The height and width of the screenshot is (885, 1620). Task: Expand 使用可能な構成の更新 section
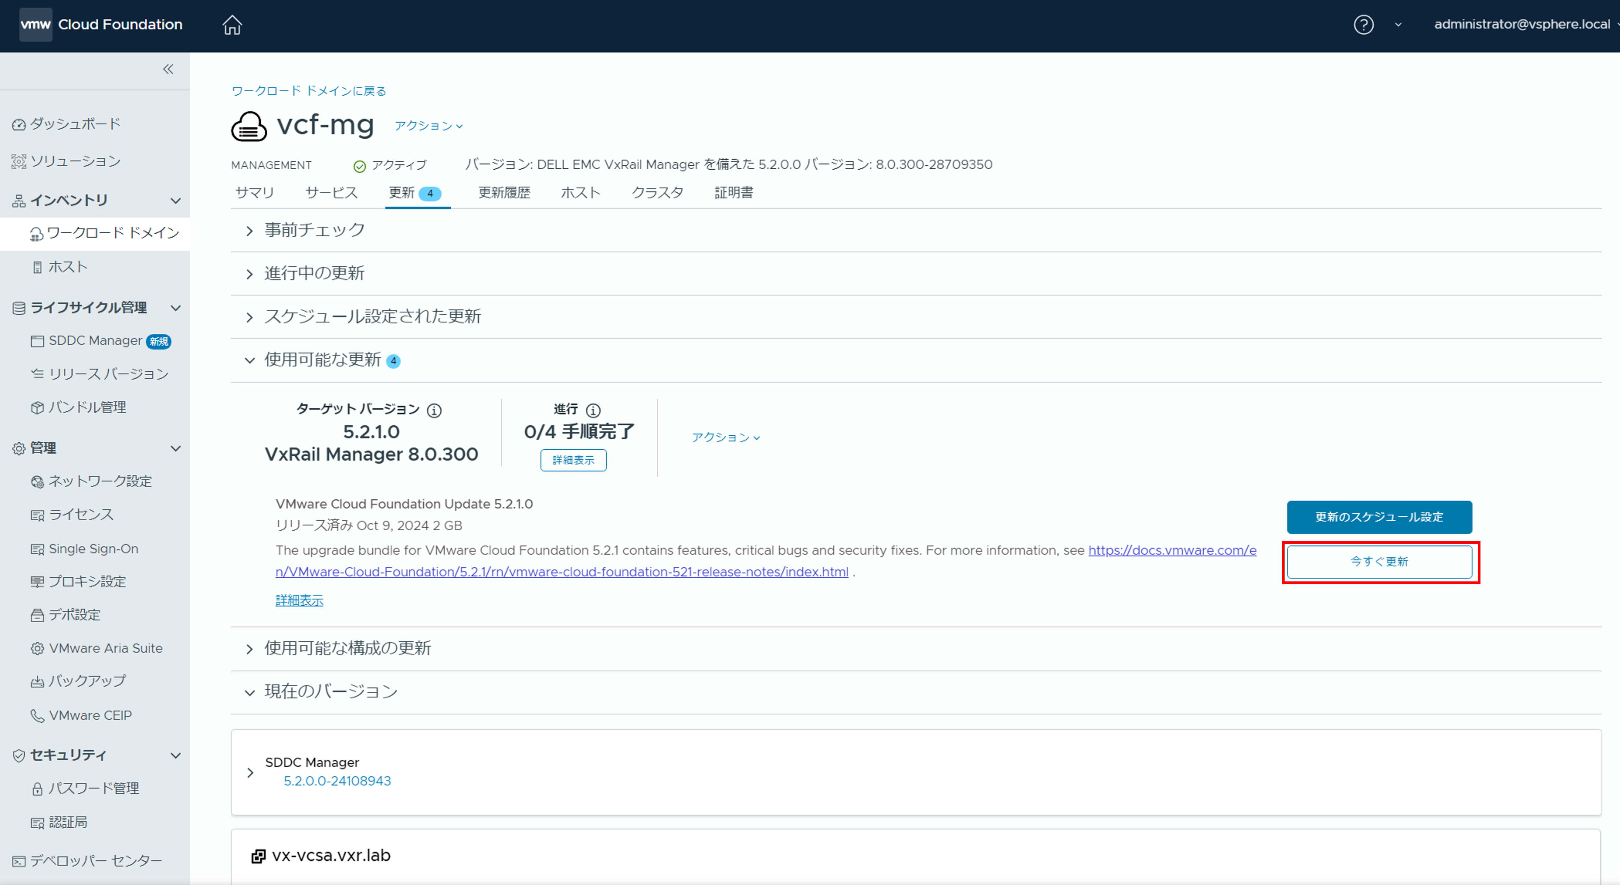pyautogui.click(x=249, y=649)
